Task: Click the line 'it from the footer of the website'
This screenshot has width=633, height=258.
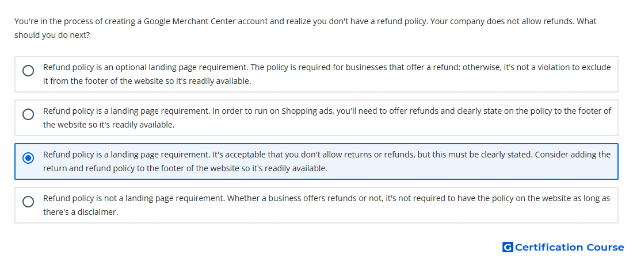Action: 147,81
